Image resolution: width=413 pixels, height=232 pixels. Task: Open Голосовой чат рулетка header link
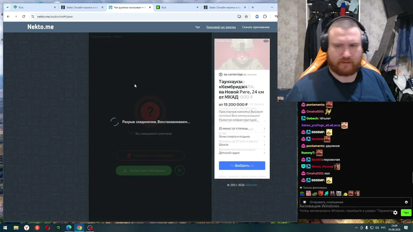(x=221, y=27)
